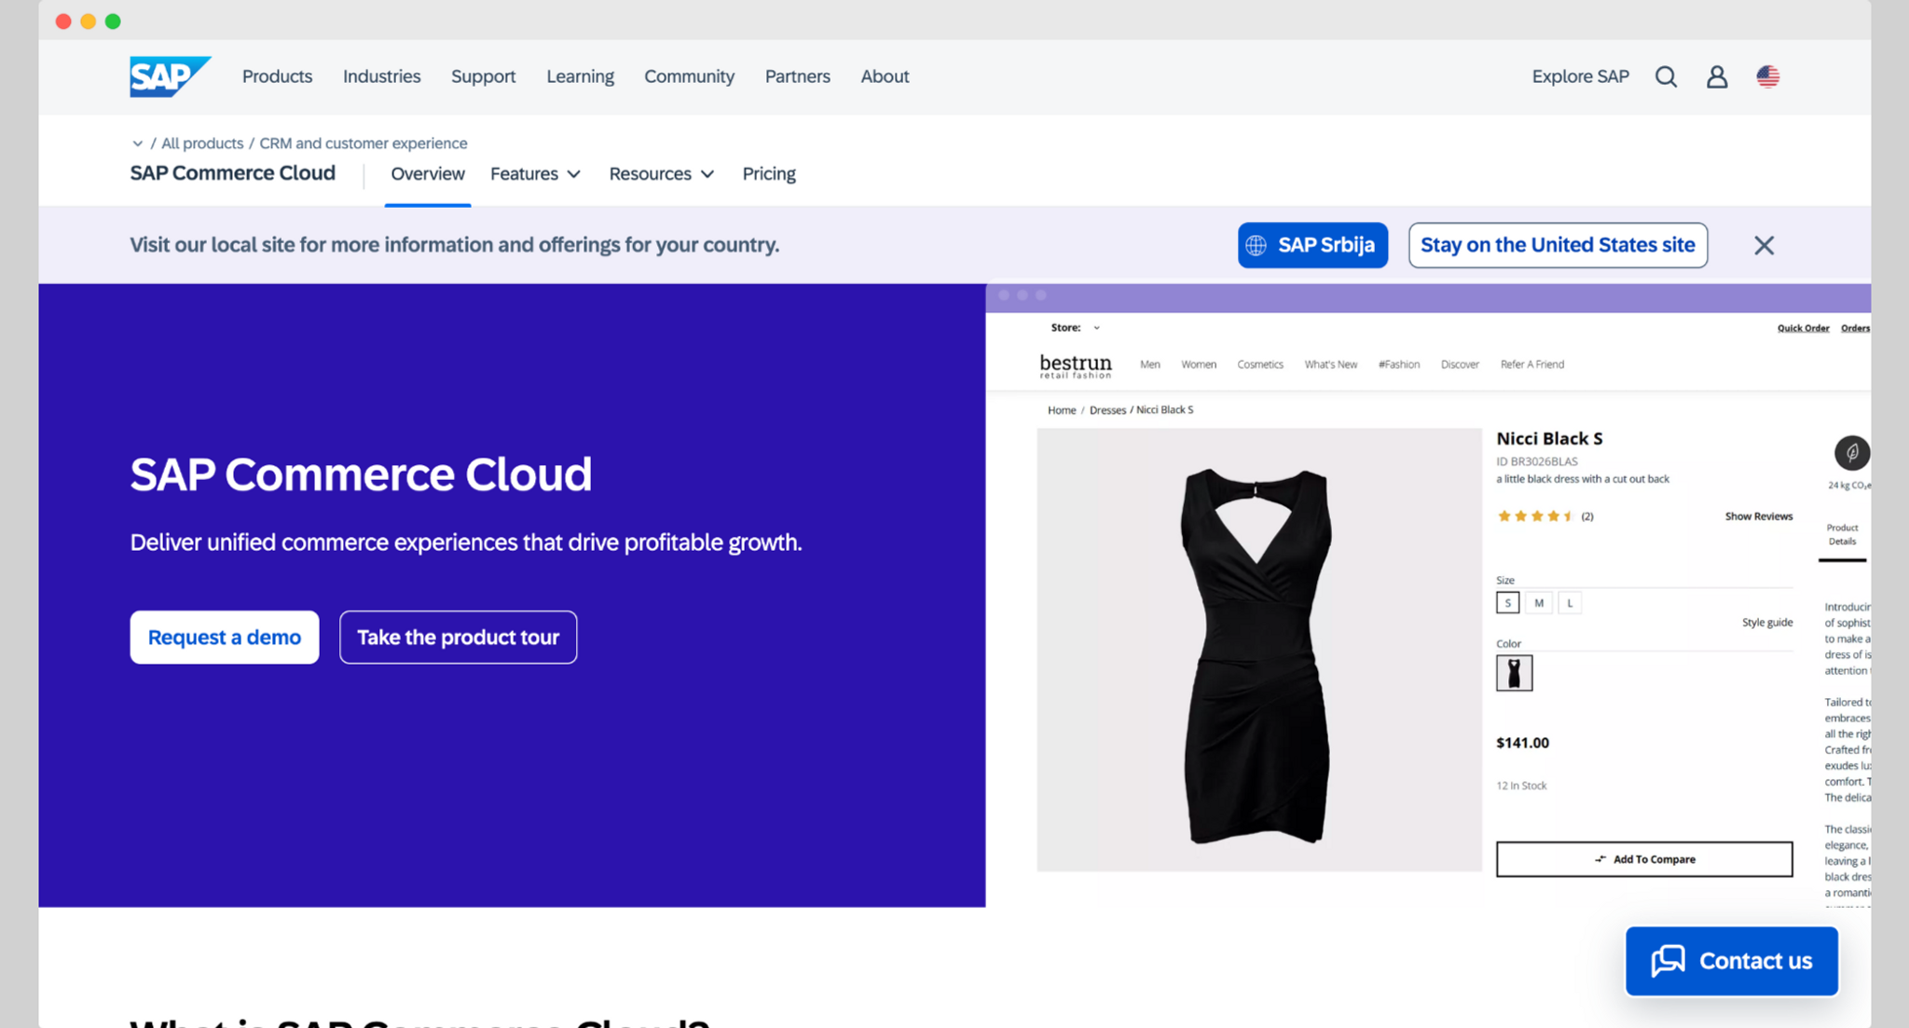Open Women category in demo store
Image resolution: width=1909 pixels, height=1028 pixels.
(1199, 364)
